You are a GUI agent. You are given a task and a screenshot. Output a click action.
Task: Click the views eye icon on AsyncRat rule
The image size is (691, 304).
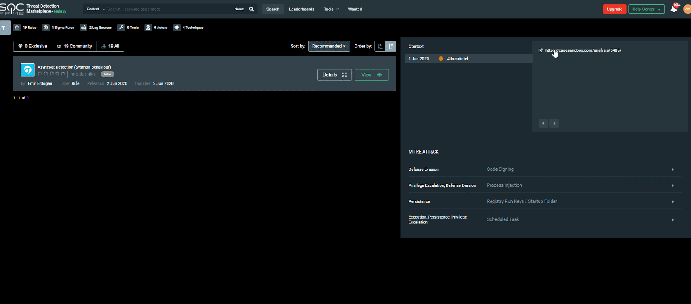(x=73, y=75)
